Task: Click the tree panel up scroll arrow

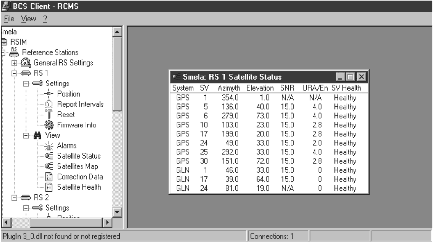Action: tap(117, 32)
